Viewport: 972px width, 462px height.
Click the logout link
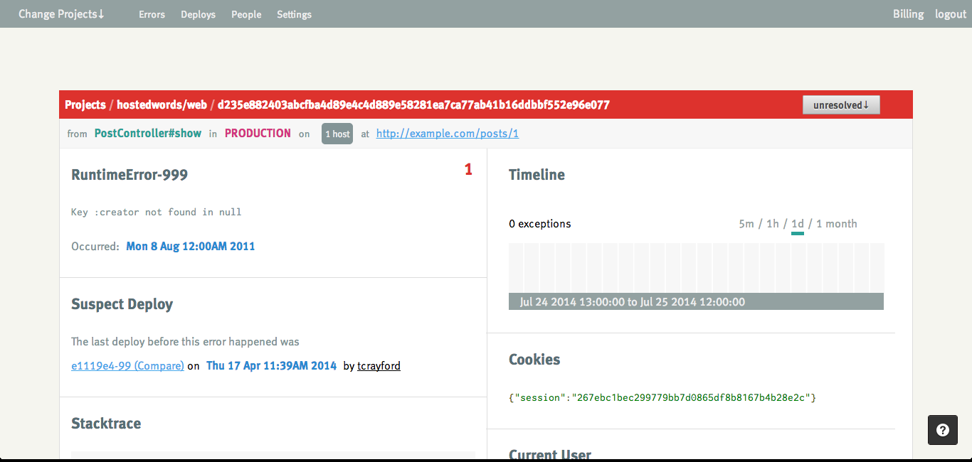pyautogui.click(x=950, y=14)
